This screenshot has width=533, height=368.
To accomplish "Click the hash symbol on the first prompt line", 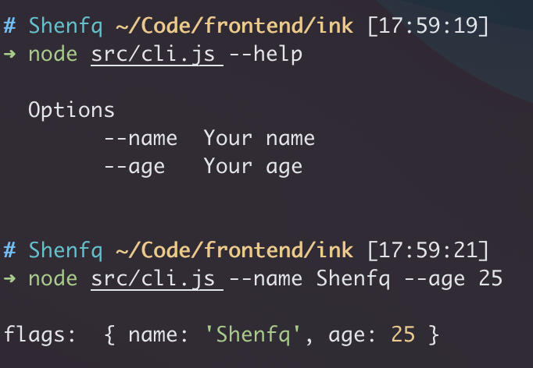I will click(x=9, y=27).
